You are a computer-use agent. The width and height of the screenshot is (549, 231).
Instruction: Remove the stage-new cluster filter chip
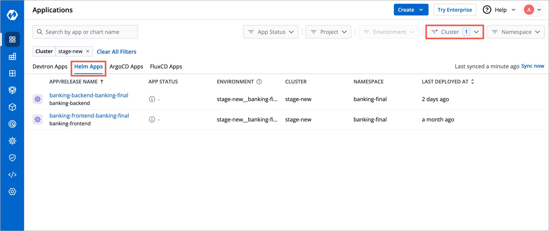[88, 51]
